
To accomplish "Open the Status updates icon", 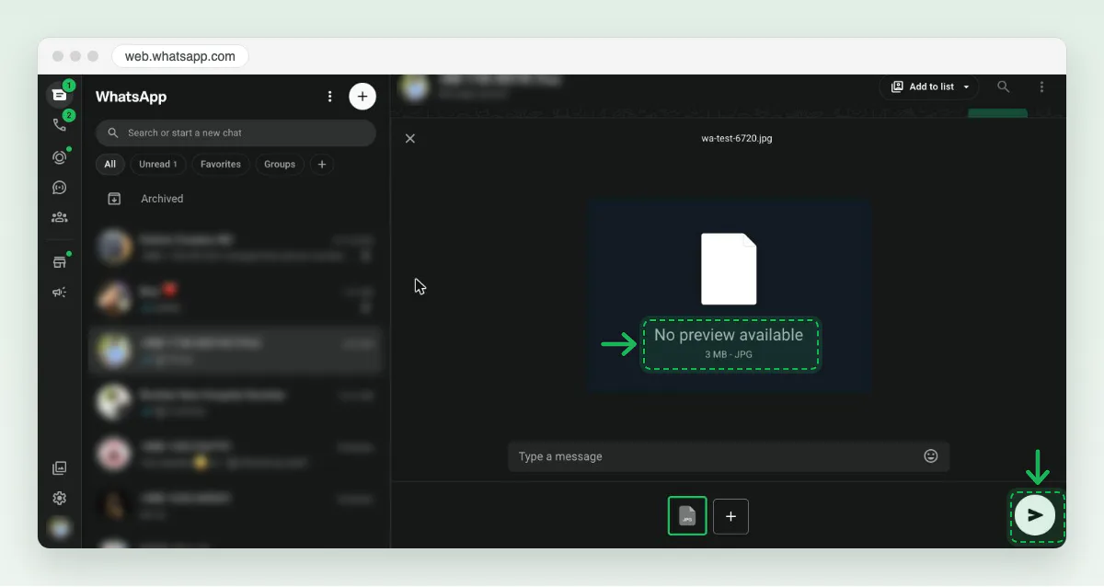I will (x=60, y=157).
